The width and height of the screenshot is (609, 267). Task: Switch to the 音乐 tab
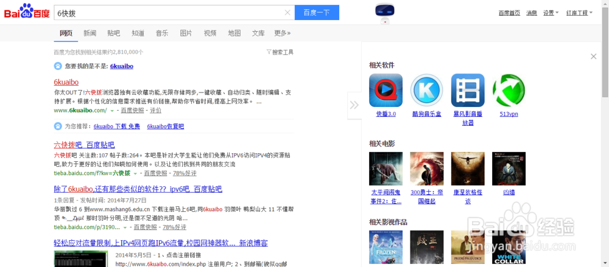pyautogui.click(x=162, y=33)
